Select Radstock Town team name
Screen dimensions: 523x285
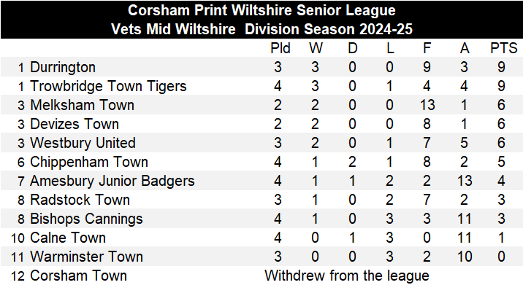pyautogui.click(x=80, y=200)
